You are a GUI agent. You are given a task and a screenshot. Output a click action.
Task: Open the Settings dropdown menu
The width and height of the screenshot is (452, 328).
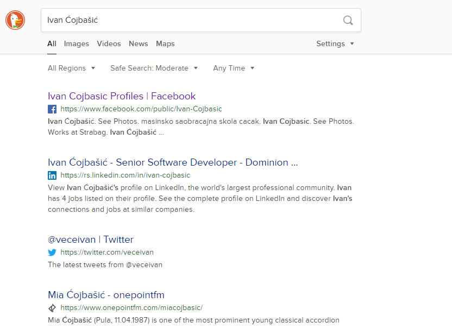coord(335,44)
